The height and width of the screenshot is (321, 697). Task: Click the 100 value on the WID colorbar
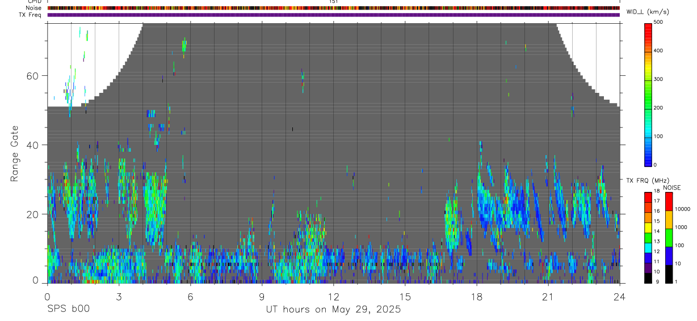658,136
